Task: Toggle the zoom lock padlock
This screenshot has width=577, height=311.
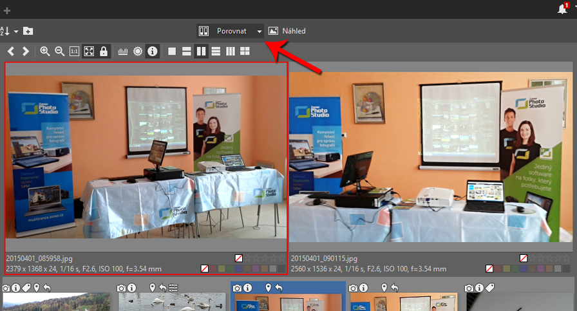Action: pyautogui.click(x=104, y=52)
